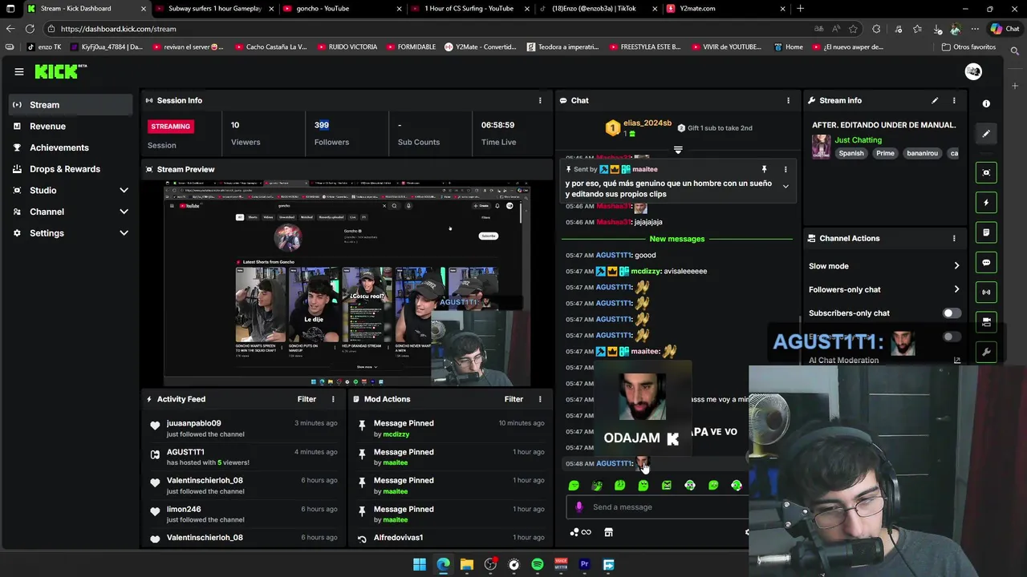Toggle Subscribers-only chat switch

(x=951, y=313)
